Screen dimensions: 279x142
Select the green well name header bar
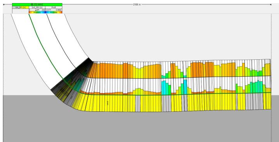tap(37, 4)
